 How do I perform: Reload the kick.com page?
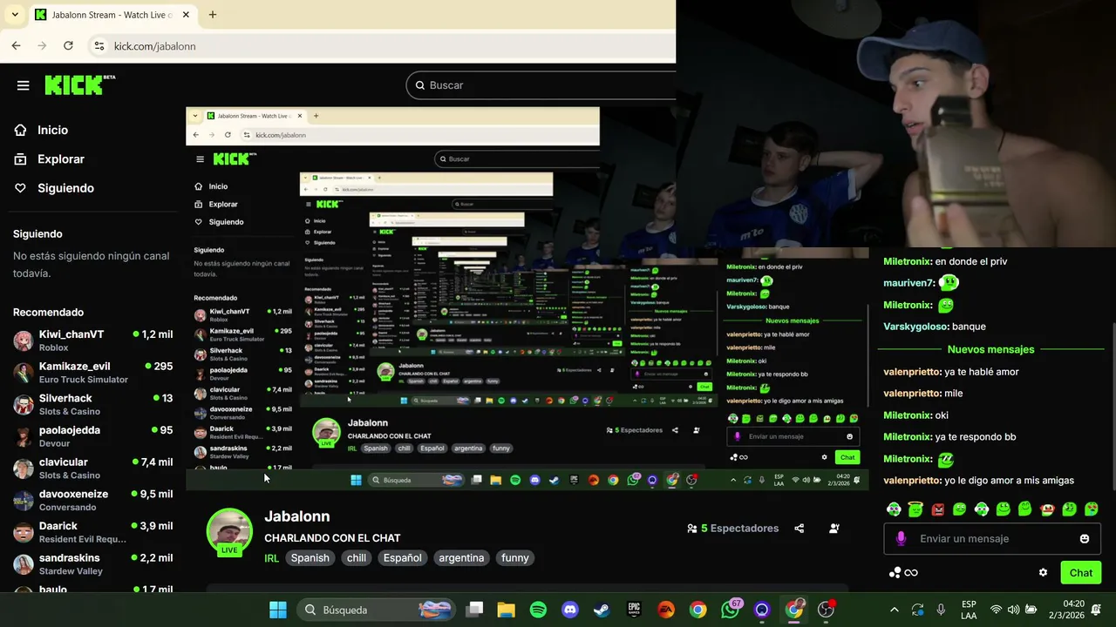68,45
